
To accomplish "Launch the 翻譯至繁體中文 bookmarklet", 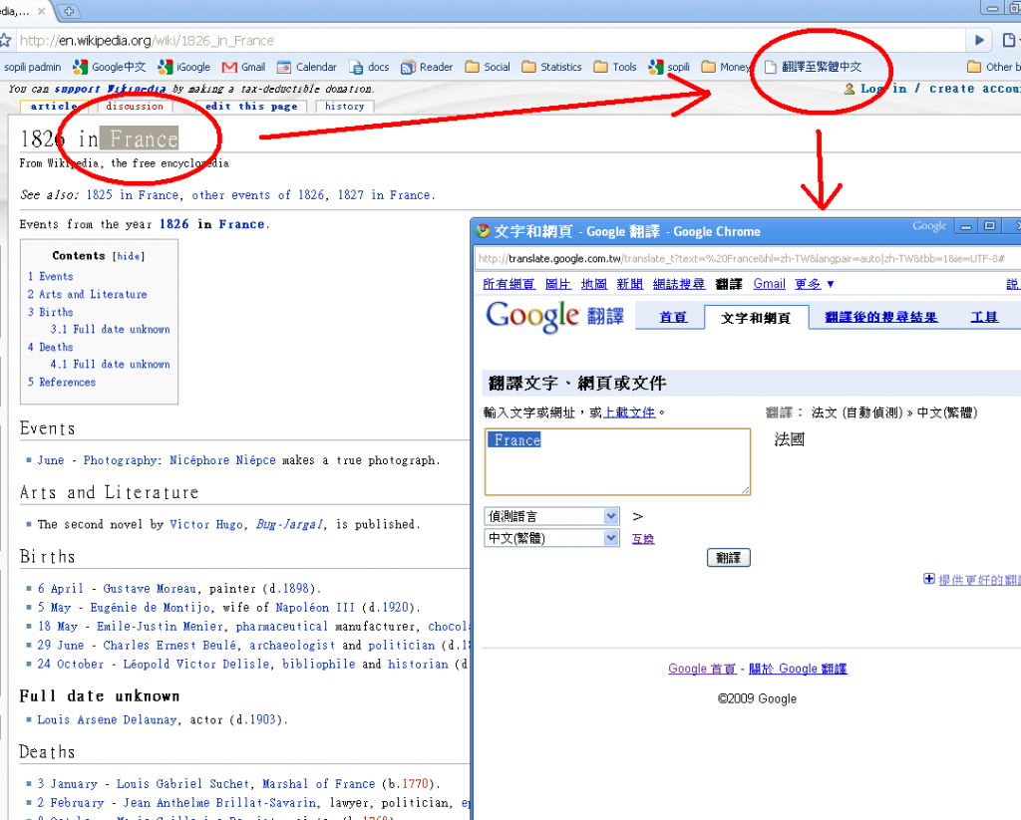I will [822, 67].
